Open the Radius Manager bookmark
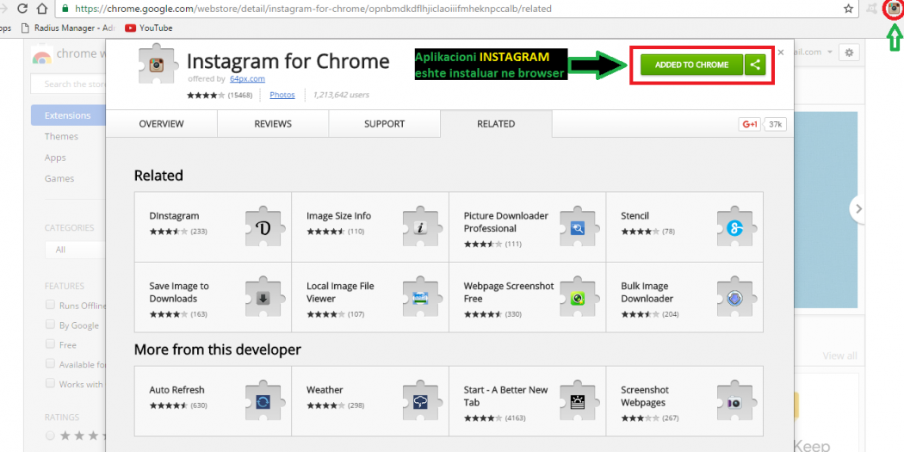Screen dimensions: 904x452 [68, 27]
